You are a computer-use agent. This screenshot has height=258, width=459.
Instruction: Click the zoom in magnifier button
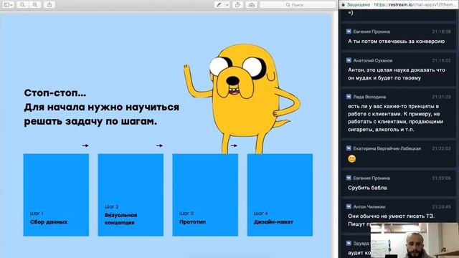click(x=35, y=5)
